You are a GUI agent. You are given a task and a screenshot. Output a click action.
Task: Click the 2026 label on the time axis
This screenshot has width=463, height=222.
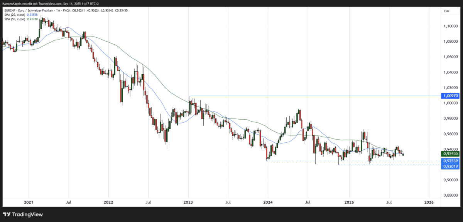click(429, 202)
